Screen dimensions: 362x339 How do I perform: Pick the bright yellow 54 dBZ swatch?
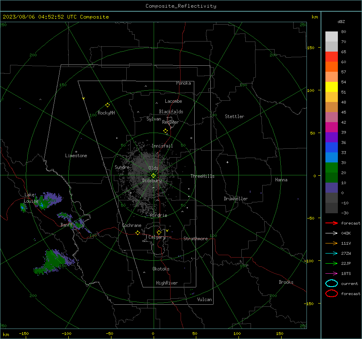(x=331, y=87)
